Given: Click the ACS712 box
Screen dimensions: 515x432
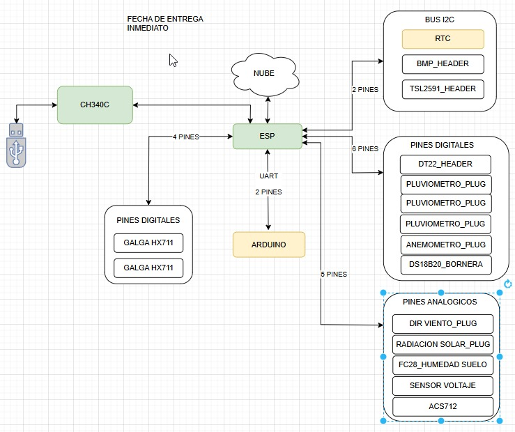Looking at the screenshot, I should point(443,406).
